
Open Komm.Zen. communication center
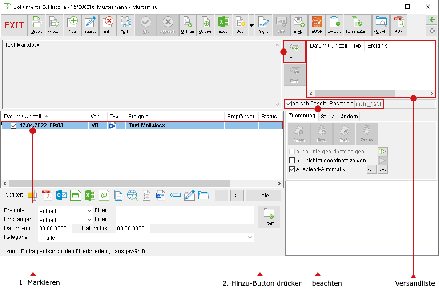[357, 25]
